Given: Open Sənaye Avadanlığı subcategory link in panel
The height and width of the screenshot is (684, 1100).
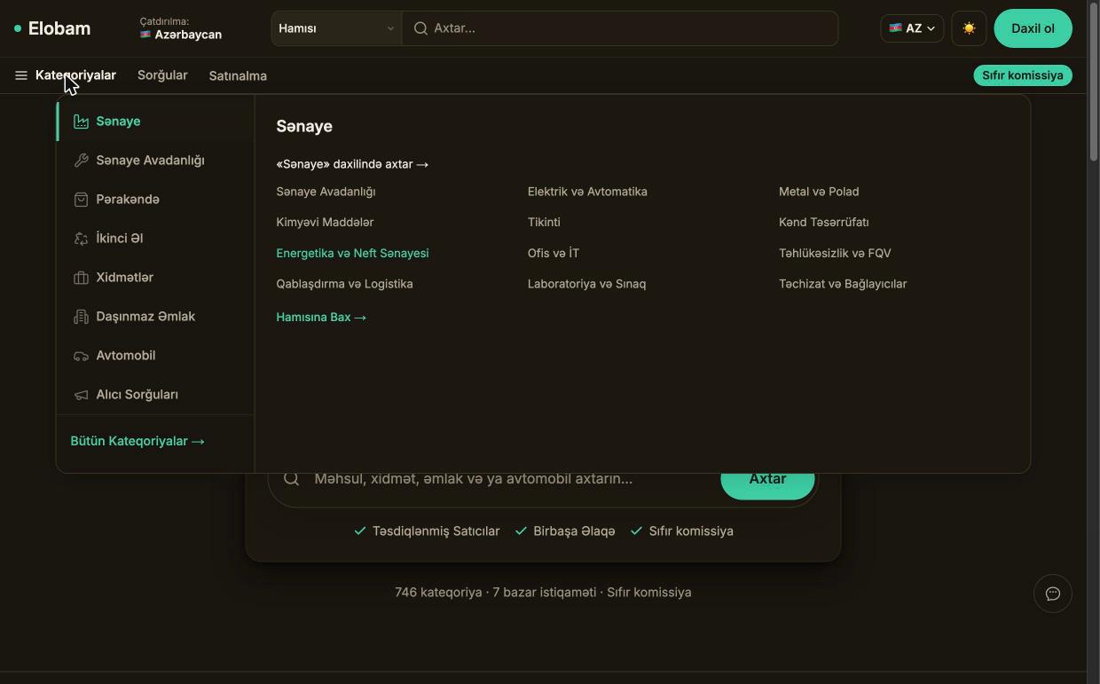Looking at the screenshot, I should tap(326, 192).
